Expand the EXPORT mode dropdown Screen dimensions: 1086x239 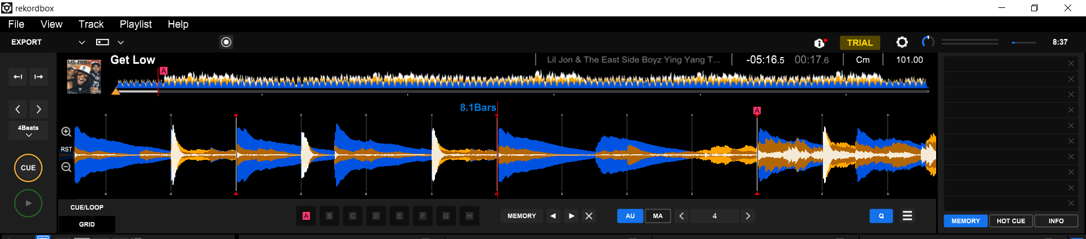(81, 42)
